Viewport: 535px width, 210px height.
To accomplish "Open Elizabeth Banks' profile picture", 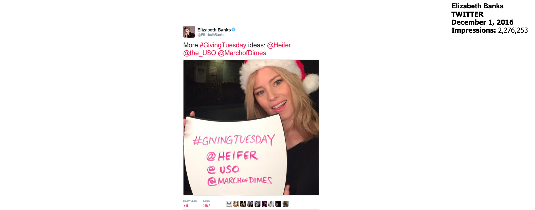I will tap(189, 32).
